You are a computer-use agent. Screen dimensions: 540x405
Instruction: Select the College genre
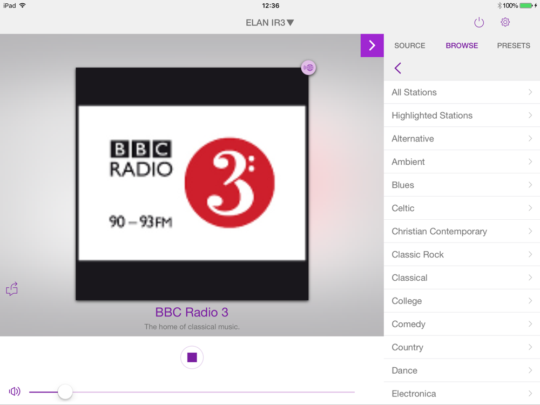[462, 301]
